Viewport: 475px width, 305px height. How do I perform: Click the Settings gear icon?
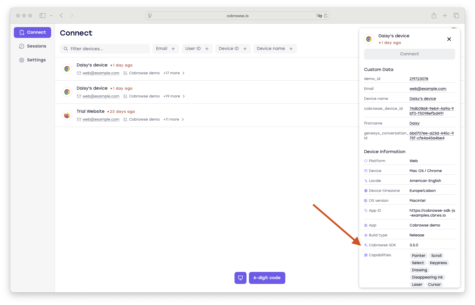(x=22, y=60)
